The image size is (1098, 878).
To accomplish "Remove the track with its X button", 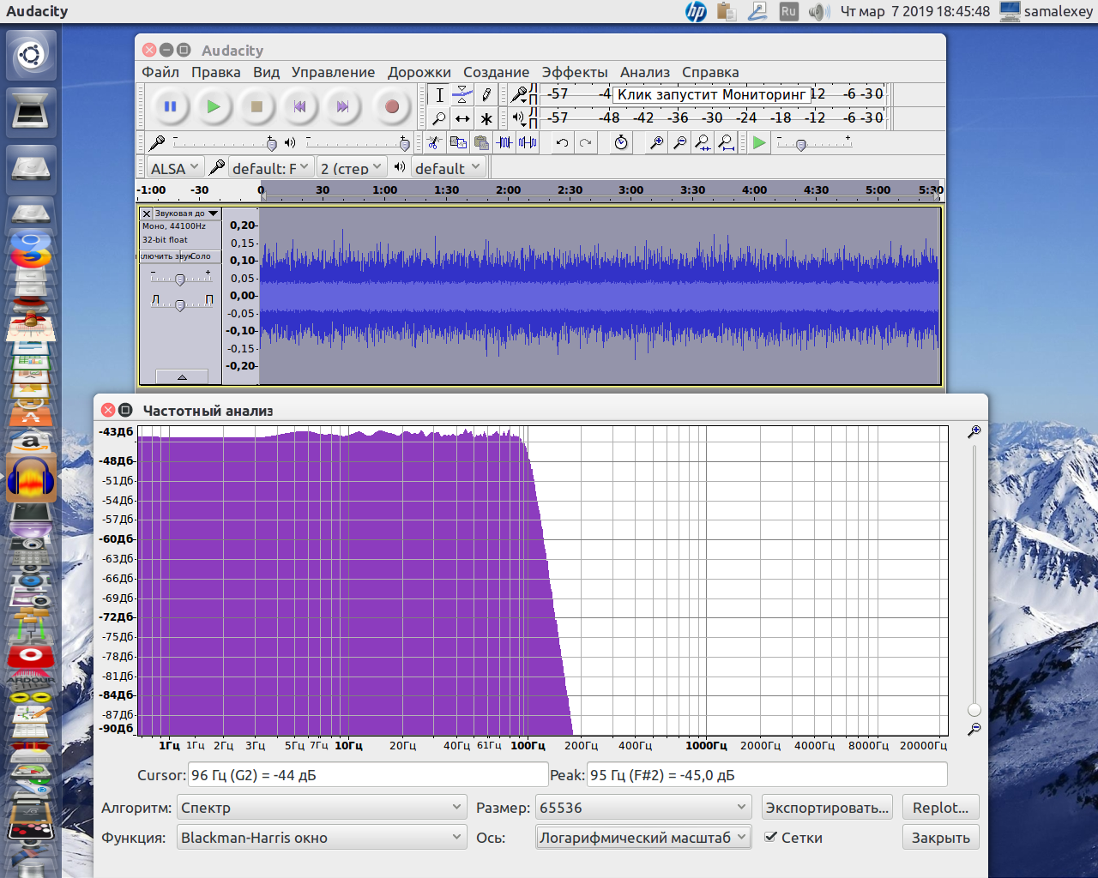I will point(147,213).
